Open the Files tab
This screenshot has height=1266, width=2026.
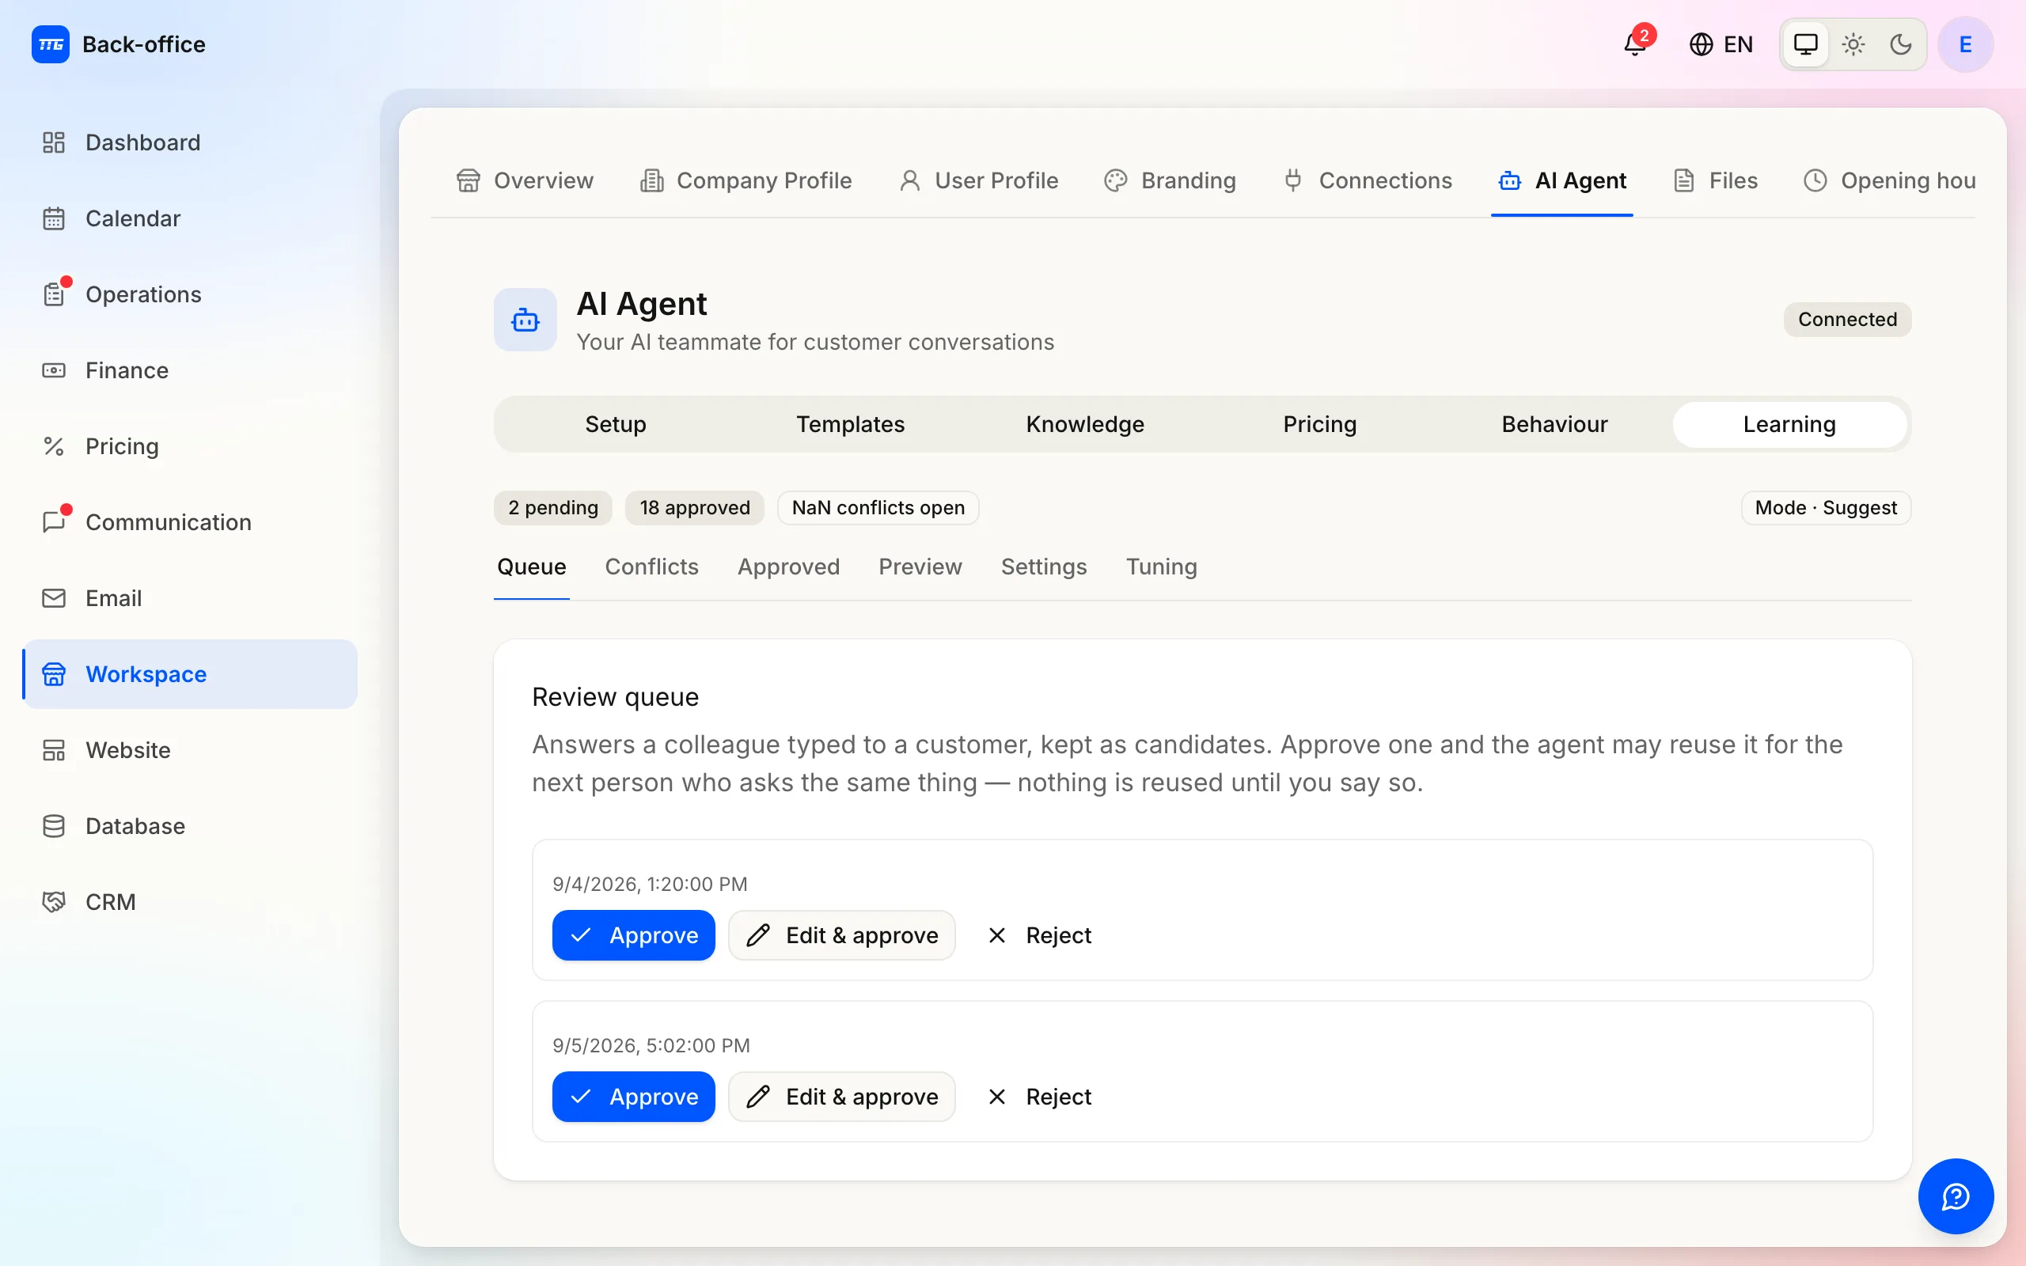point(1716,181)
